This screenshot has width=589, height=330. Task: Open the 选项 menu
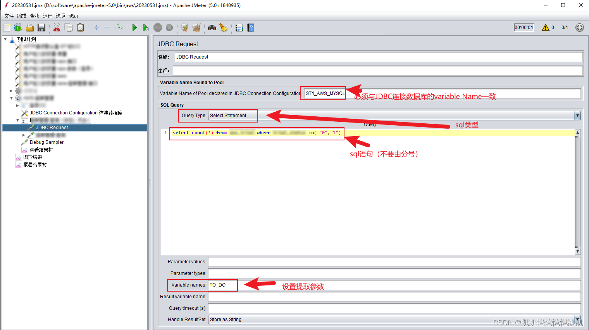tap(60, 16)
